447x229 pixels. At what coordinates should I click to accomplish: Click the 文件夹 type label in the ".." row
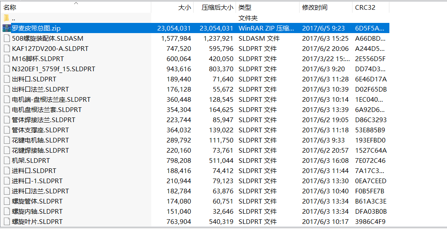248,18
